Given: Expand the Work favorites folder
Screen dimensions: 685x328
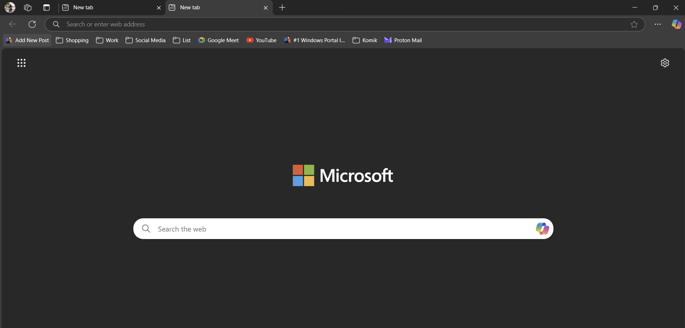Looking at the screenshot, I should click(x=107, y=40).
